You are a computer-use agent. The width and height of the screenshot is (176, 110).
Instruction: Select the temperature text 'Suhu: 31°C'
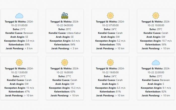point(19,76)
